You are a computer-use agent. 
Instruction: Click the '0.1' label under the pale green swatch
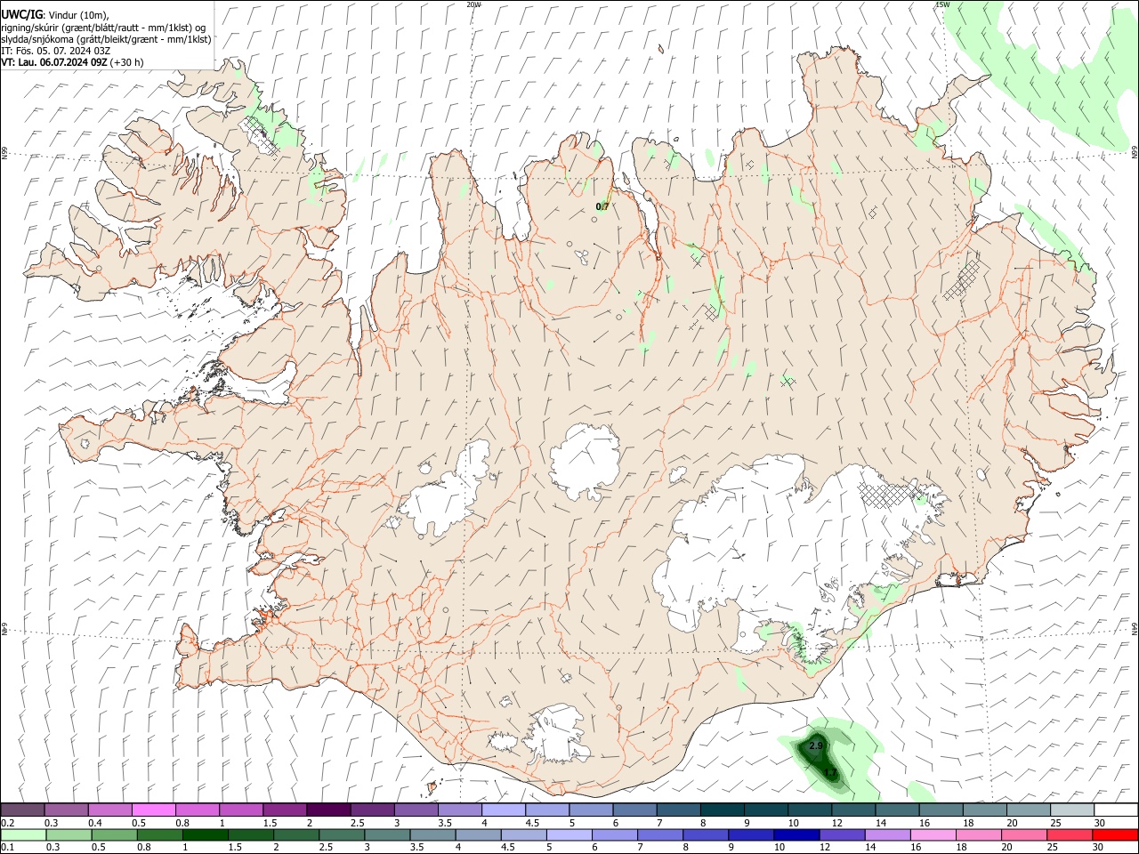point(6,847)
